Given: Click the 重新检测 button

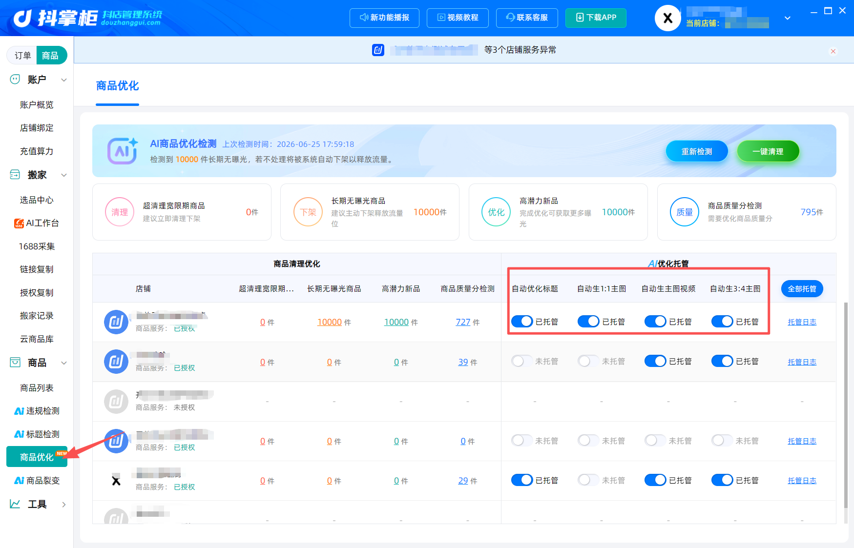Looking at the screenshot, I should (x=697, y=151).
